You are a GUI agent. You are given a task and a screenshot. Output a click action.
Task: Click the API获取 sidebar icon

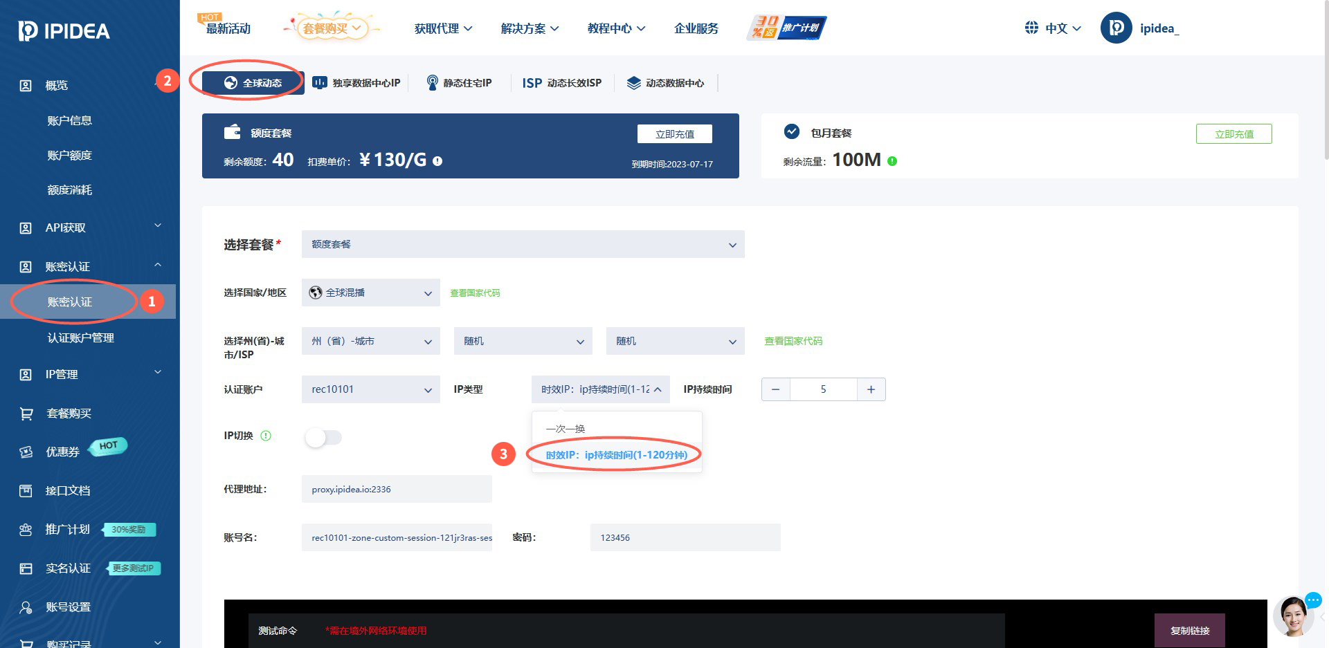[26, 228]
